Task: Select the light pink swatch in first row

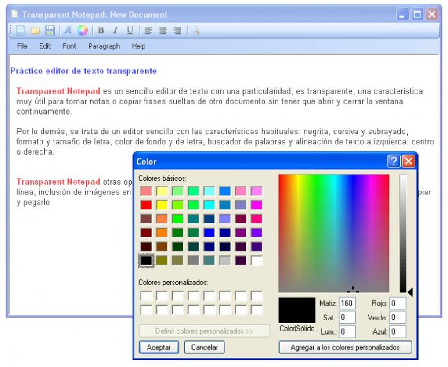Action: coord(241,191)
